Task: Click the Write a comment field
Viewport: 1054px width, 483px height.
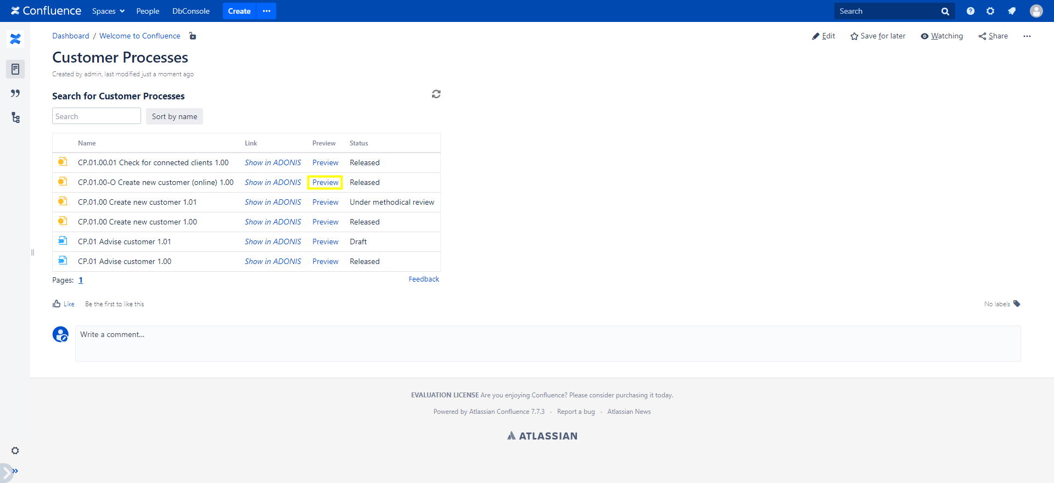Action: [547, 343]
